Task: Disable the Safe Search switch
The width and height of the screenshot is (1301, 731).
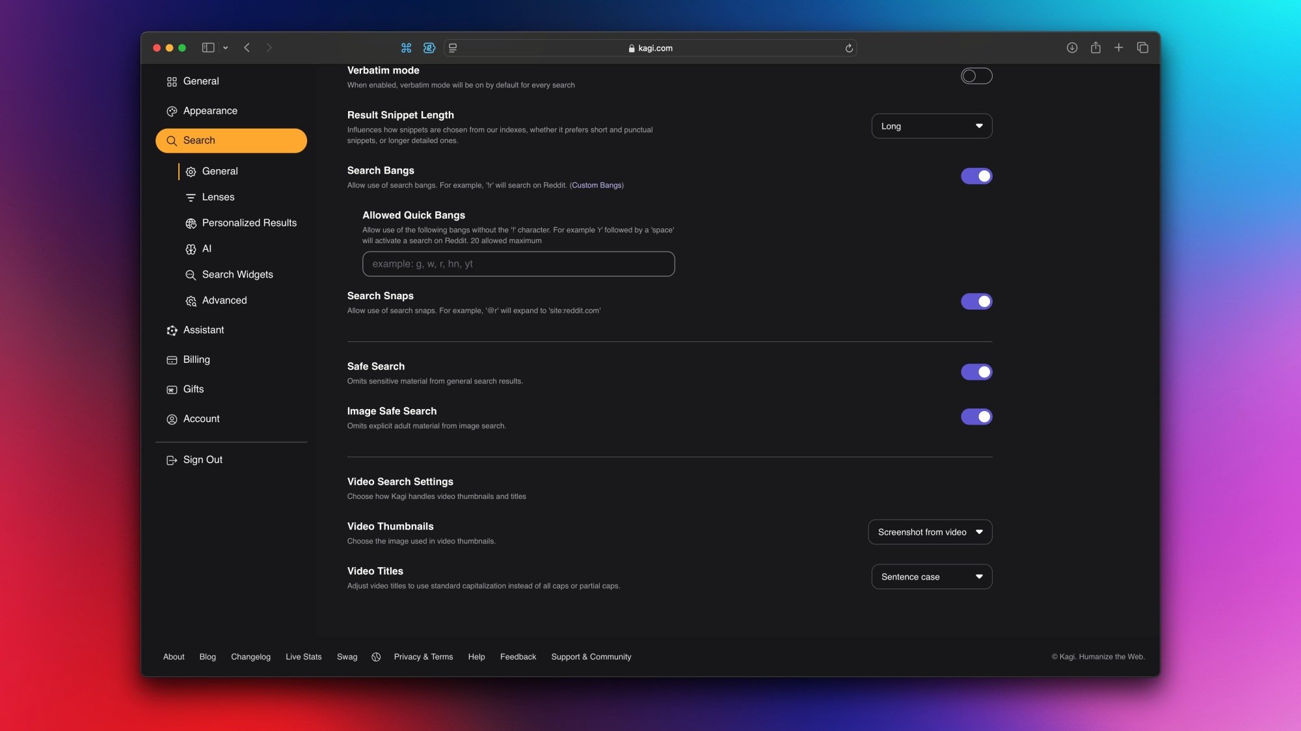Action: 976,372
